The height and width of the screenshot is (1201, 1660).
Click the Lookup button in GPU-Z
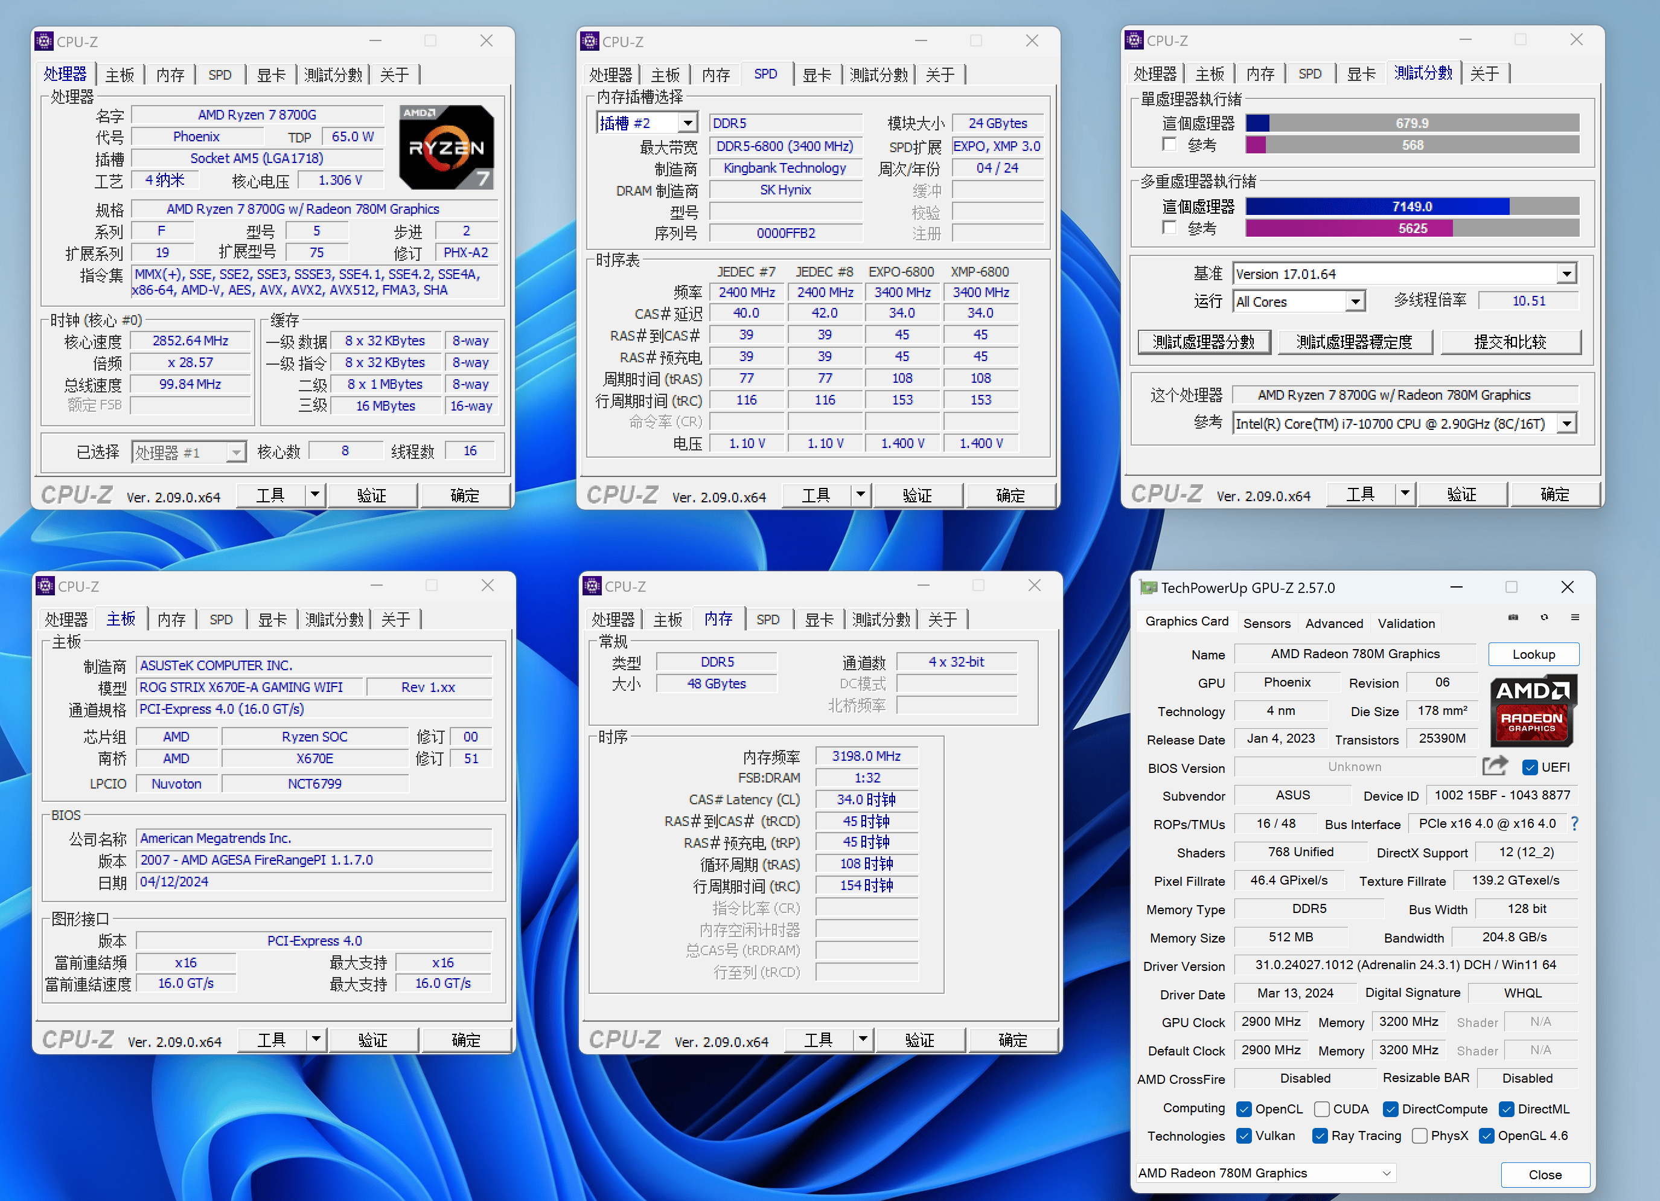point(1533,654)
